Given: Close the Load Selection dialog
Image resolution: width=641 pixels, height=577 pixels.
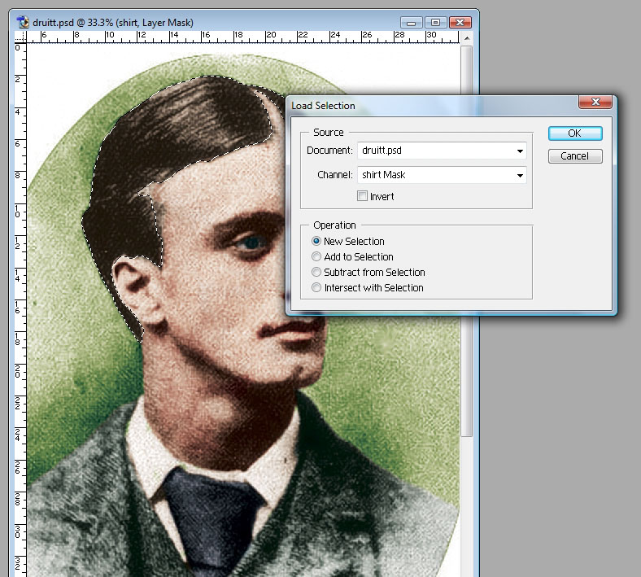Looking at the screenshot, I should (595, 102).
